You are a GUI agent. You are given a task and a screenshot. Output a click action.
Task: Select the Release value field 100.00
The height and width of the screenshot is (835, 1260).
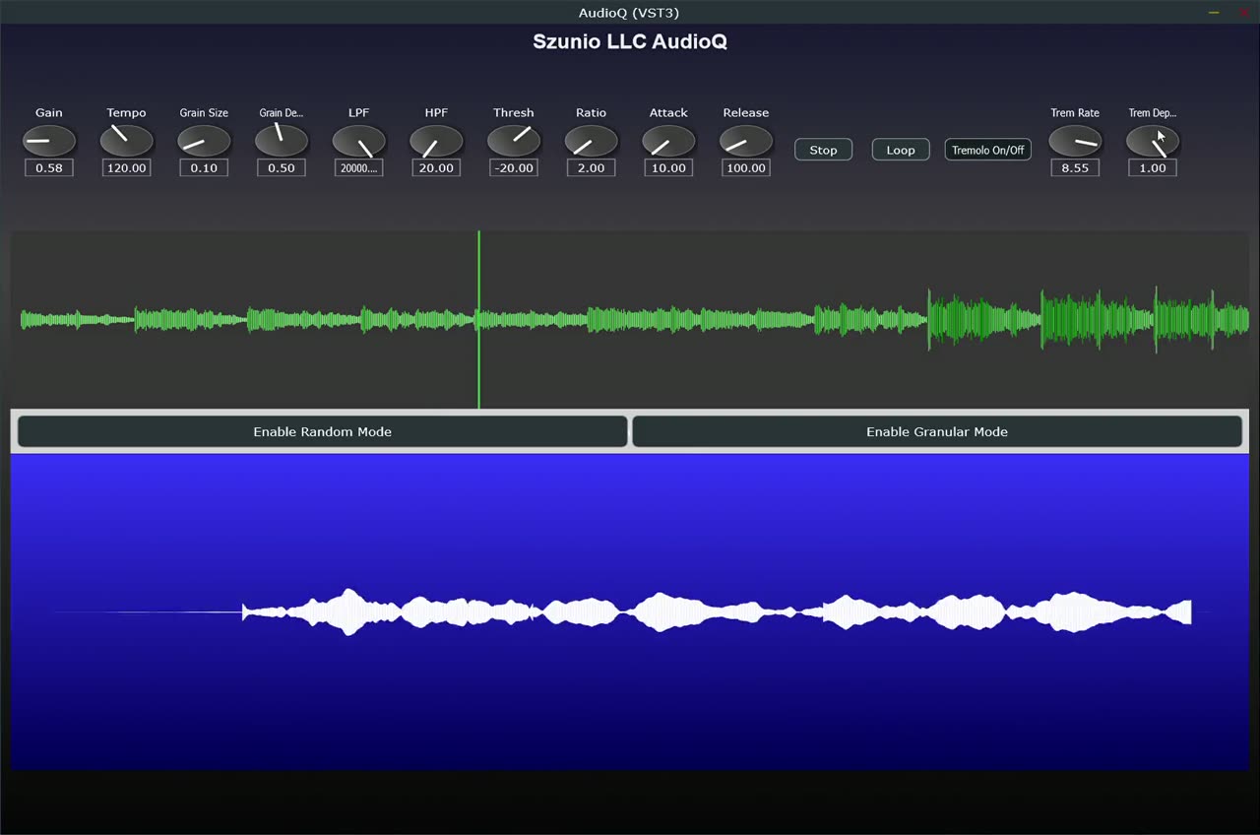coord(746,168)
